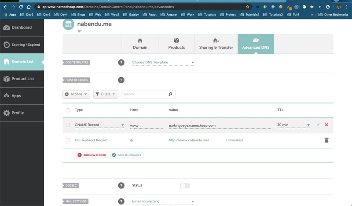
Task: Confirm CNAME record with green checkmark
Action: click(318, 125)
